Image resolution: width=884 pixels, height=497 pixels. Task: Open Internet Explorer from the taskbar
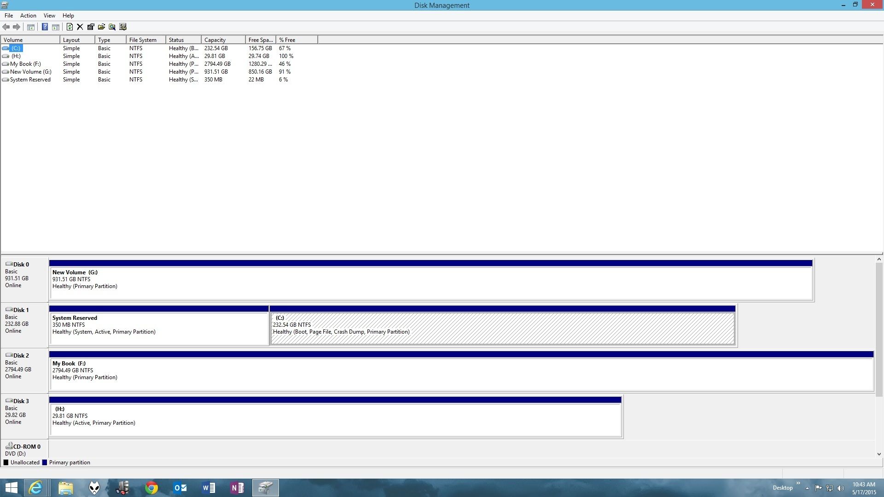(35, 488)
